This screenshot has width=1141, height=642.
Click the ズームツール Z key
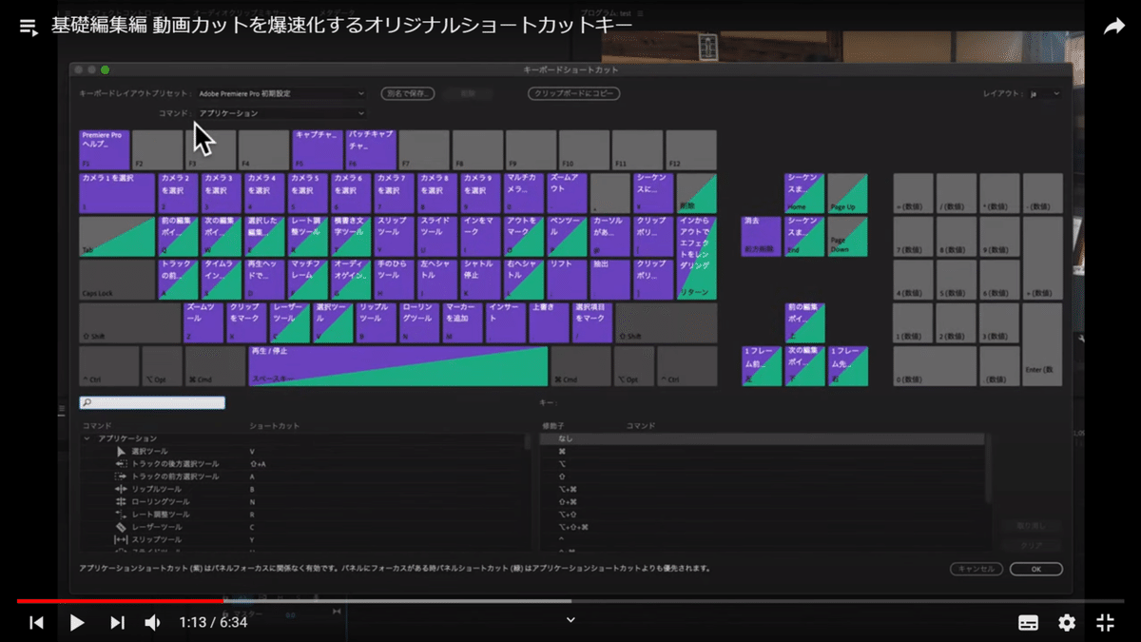(x=203, y=323)
